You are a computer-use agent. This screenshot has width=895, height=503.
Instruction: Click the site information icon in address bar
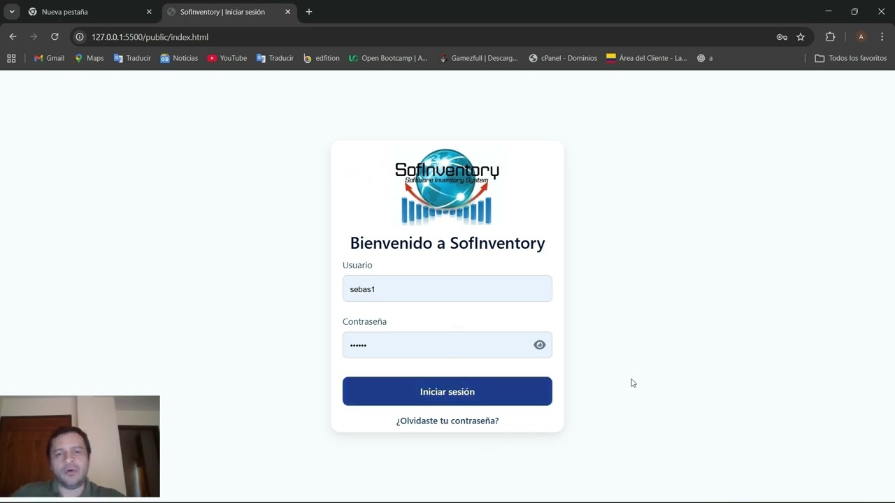pos(80,37)
